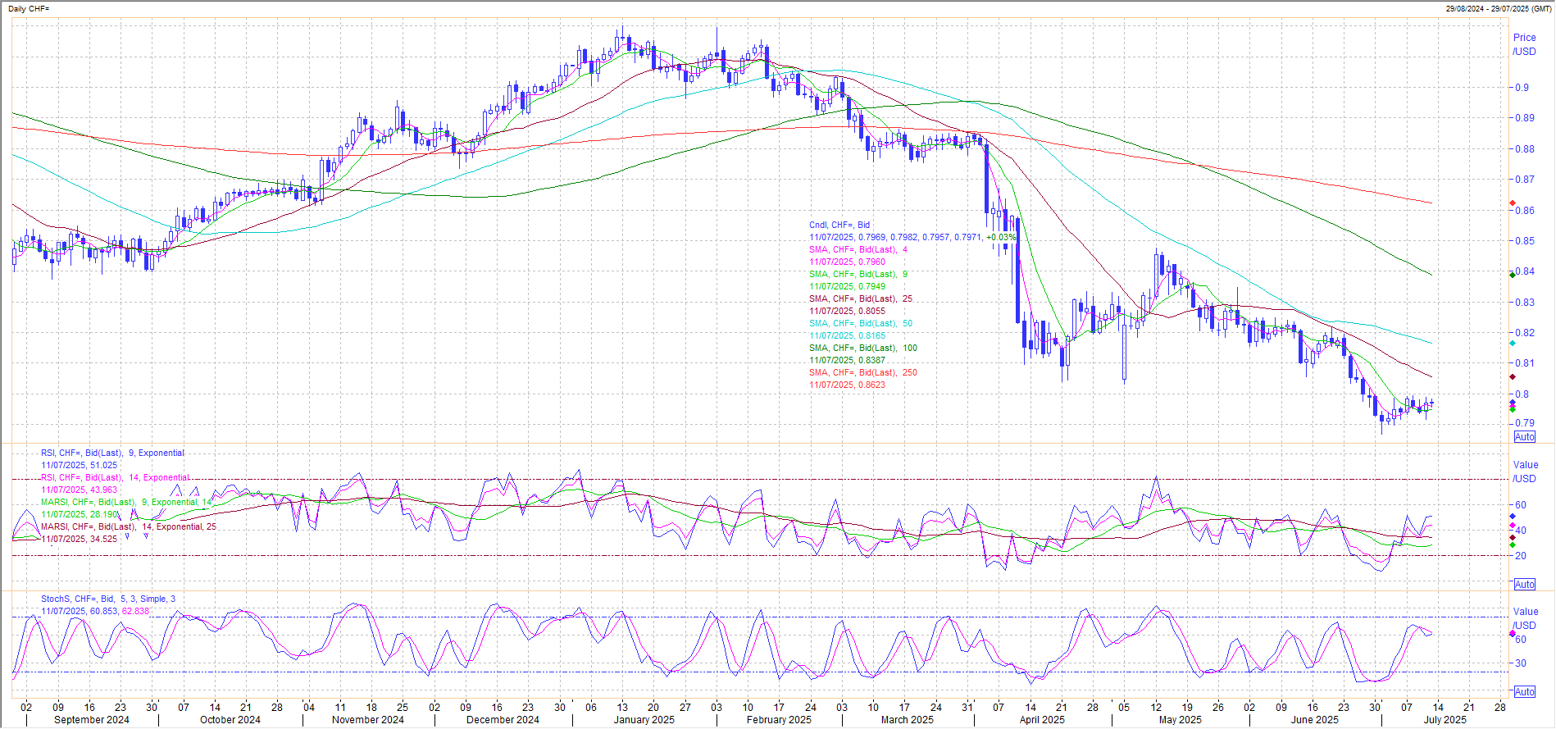Image resolution: width=1556 pixels, height=729 pixels.
Task: Click the 'Daily CHF=' chart title
Action: pyautogui.click(x=29, y=8)
